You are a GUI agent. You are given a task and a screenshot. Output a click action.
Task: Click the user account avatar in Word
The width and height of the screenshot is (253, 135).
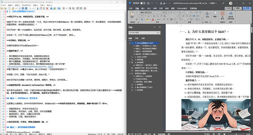click(x=231, y=3)
